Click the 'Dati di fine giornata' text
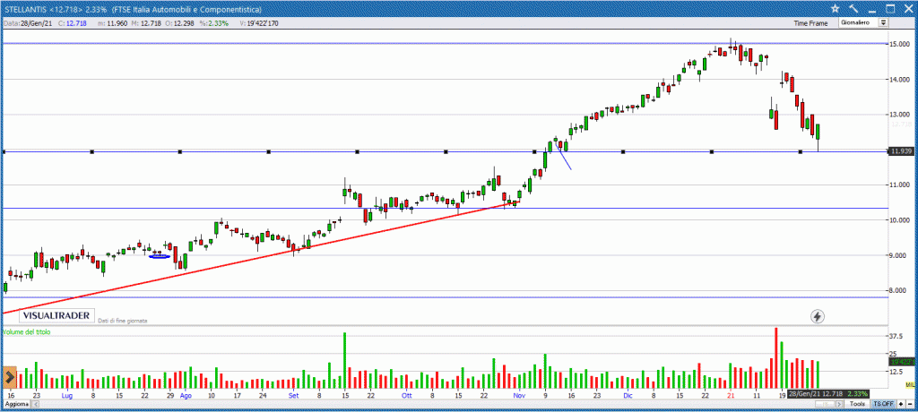This screenshot has width=918, height=412. click(x=122, y=321)
